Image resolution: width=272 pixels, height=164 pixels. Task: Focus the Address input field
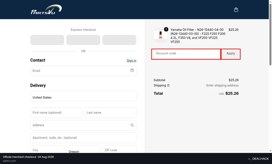point(83,125)
